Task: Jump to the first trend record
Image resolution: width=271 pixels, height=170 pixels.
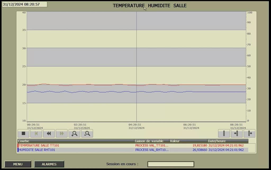Action: point(36,133)
